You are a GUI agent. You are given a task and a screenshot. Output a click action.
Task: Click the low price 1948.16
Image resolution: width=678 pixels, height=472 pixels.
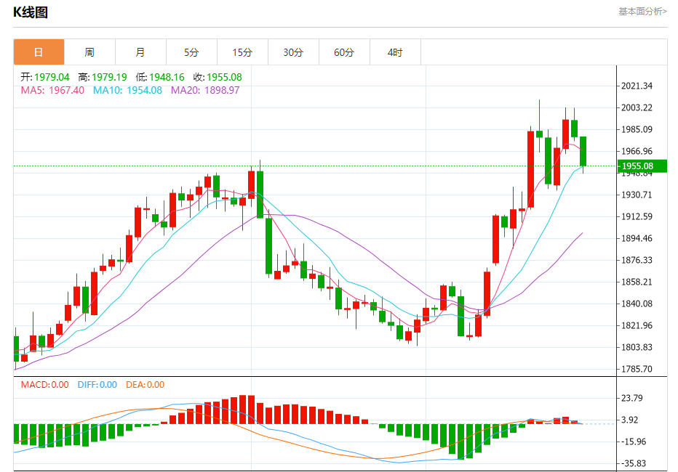(x=167, y=77)
